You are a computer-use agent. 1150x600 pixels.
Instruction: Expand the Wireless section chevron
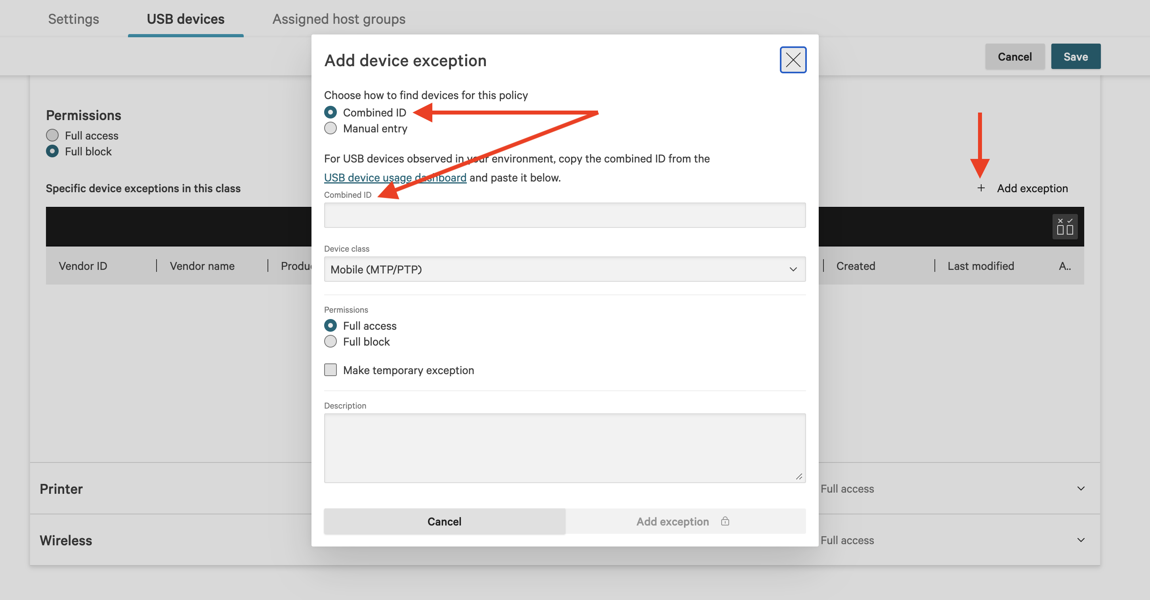tap(1080, 540)
